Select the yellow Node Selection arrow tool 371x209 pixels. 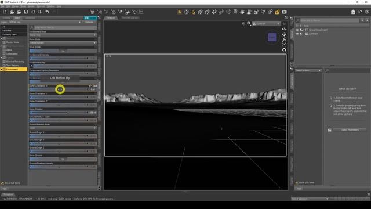click(193, 12)
